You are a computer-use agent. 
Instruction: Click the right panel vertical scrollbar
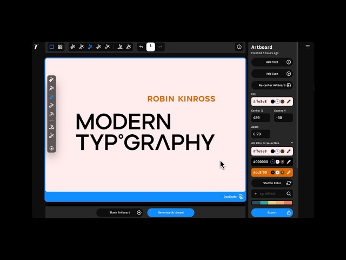[297, 105]
